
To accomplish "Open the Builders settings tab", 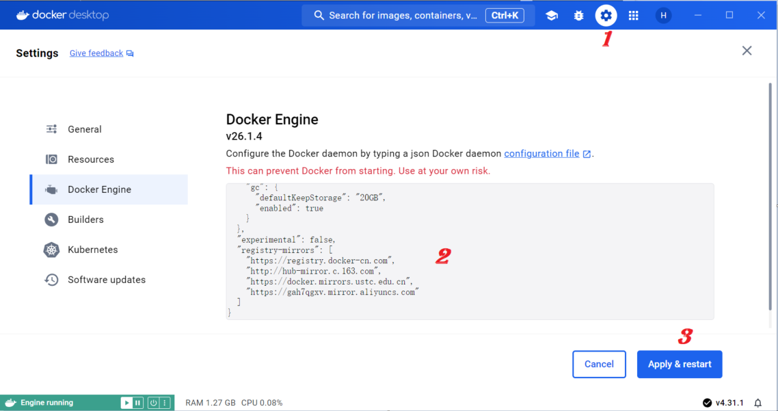I will click(109, 220).
